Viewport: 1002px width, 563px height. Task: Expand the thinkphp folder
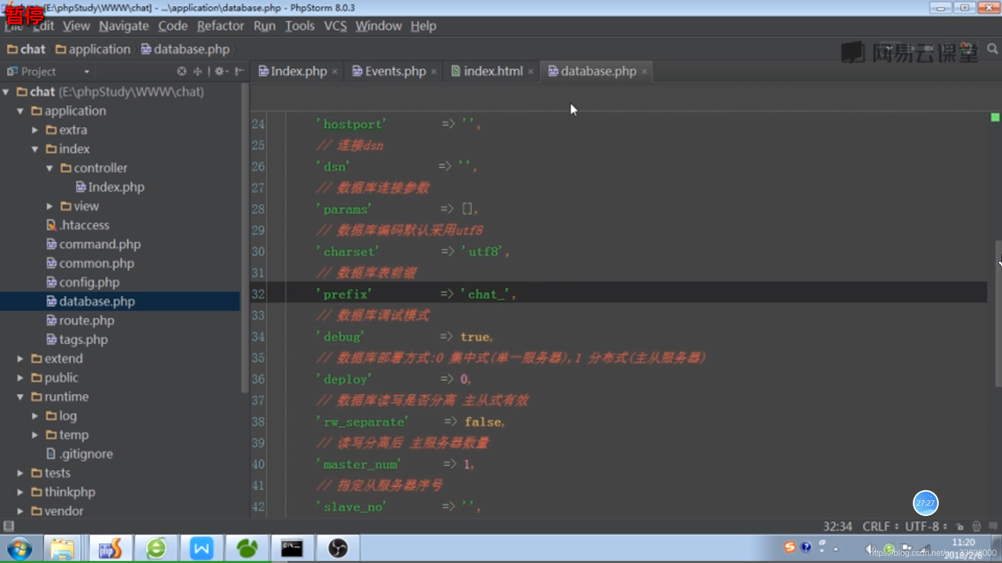[20, 492]
